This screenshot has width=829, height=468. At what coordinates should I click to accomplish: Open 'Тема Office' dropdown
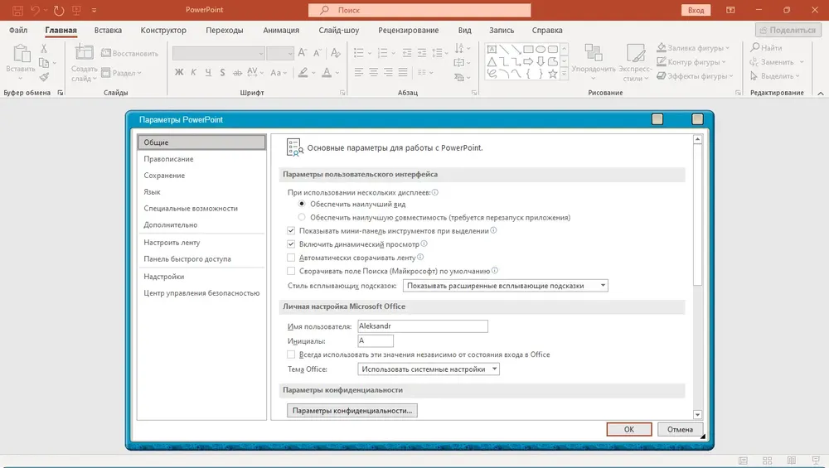coord(429,369)
